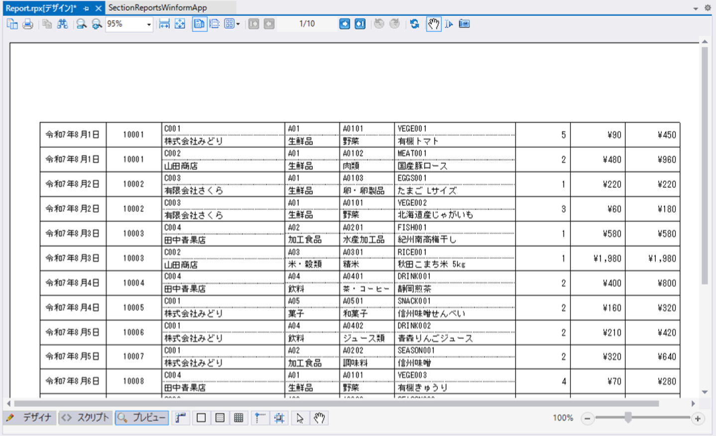The width and height of the screenshot is (716, 436).
Task: Expand the multi-page view dropdown arrow
Action: (238, 24)
